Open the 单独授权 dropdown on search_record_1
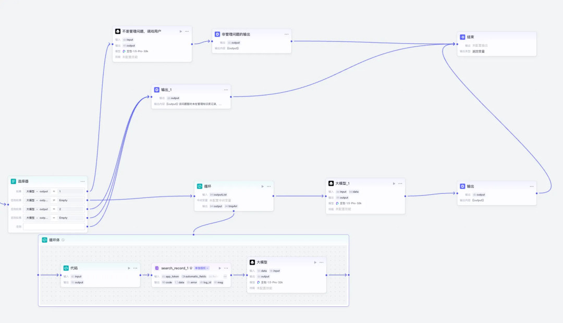Image resolution: width=563 pixels, height=323 pixels. point(202,268)
